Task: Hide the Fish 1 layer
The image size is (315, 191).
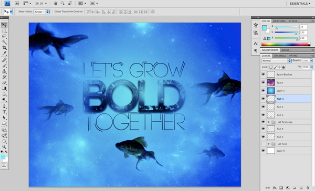Action: point(263,99)
